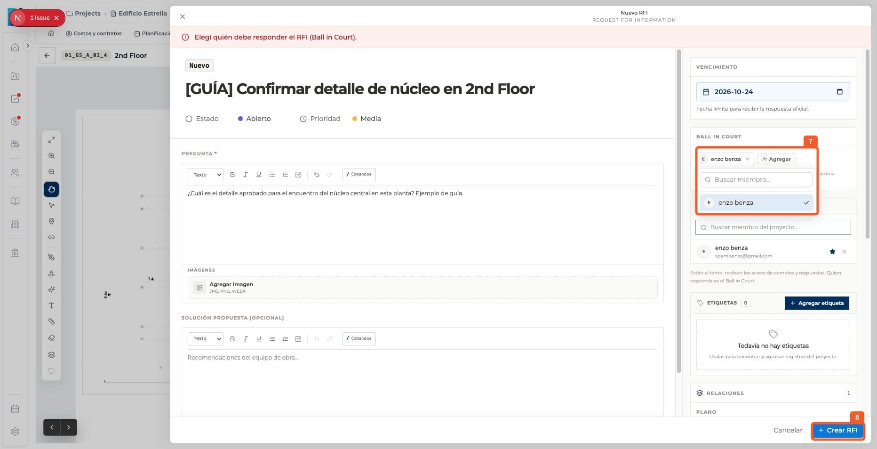Click Agregar imagen upload area

point(422,288)
